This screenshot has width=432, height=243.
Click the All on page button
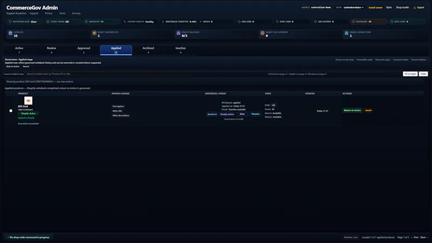(x=410, y=74)
